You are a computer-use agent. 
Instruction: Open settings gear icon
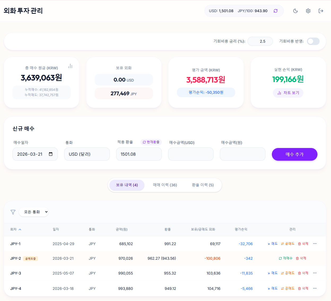308,11
